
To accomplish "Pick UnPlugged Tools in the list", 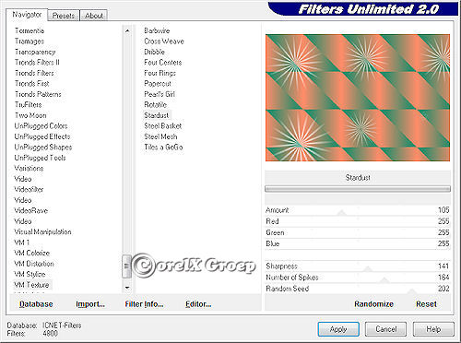I will point(40,158).
